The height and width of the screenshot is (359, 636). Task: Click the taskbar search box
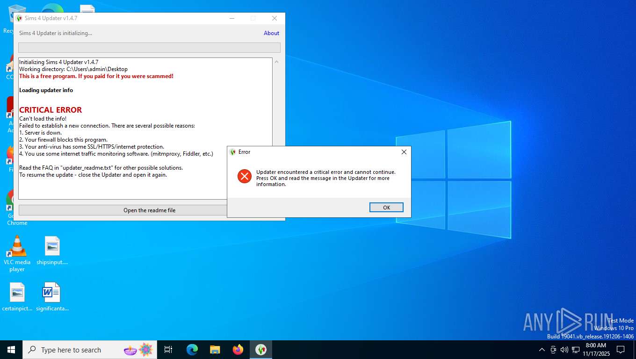[x=91, y=350]
